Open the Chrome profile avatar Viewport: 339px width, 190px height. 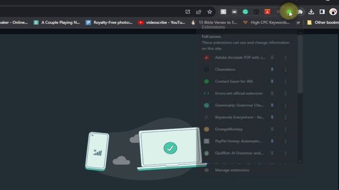coord(333,12)
